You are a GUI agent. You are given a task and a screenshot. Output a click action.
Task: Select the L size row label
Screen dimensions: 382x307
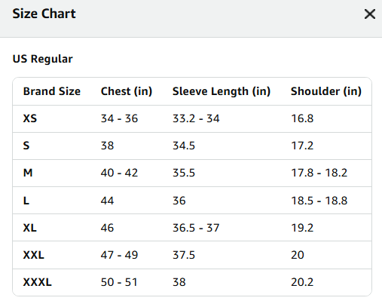(x=26, y=201)
